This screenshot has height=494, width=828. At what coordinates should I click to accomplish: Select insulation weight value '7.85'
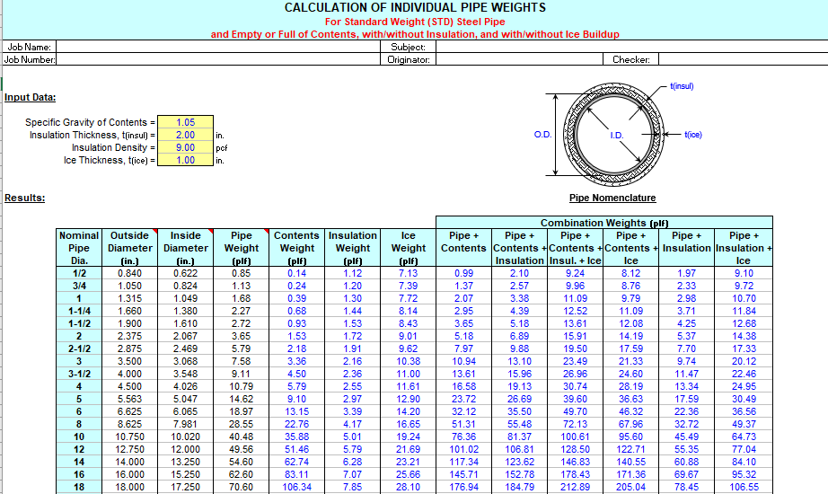(353, 487)
